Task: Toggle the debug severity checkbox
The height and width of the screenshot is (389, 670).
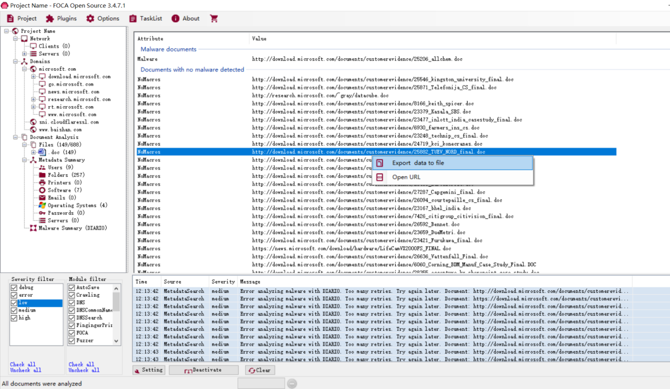Action: (14, 288)
